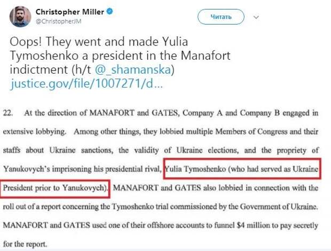Screen dimensions: 331x251
Task: Click the final line for the report
Action: click(x=25, y=244)
